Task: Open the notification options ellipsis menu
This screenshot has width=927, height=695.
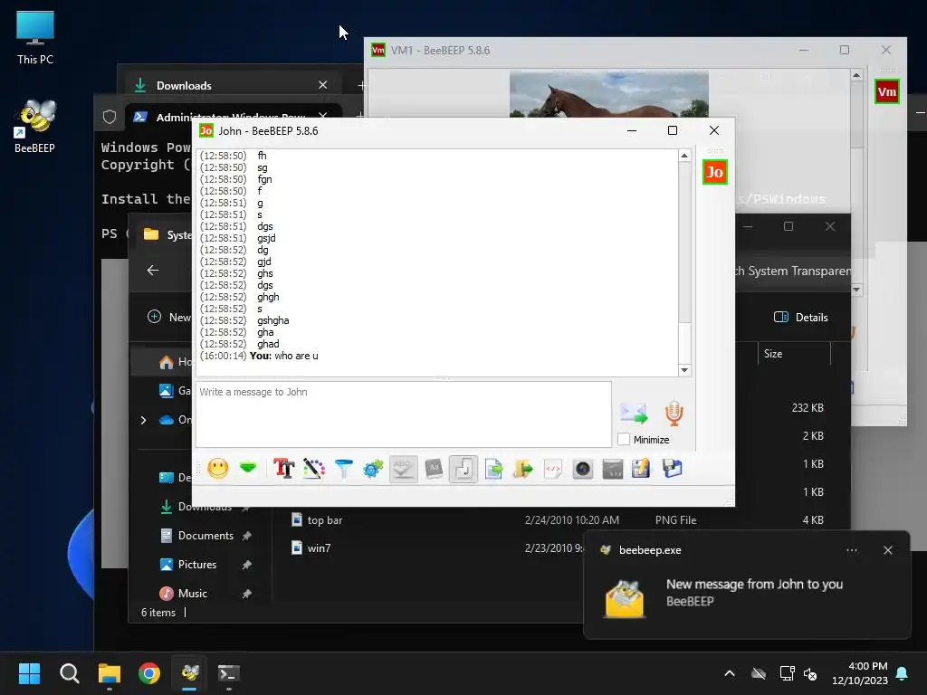Action: (x=852, y=550)
